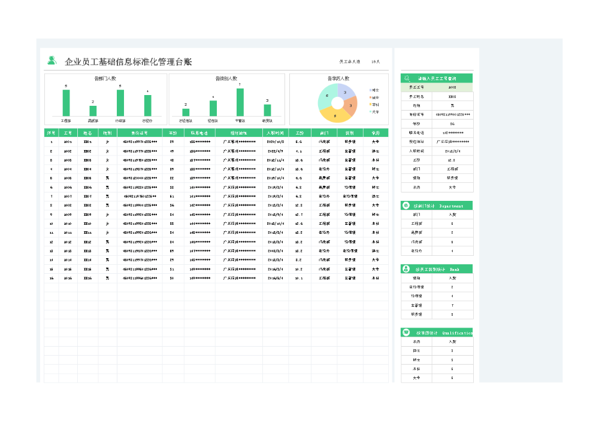
Task: Select the Department statistics header bar
Action: pyautogui.click(x=437, y=206)
